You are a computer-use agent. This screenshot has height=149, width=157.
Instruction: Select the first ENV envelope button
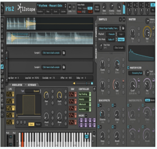click(x=71, y=95)
